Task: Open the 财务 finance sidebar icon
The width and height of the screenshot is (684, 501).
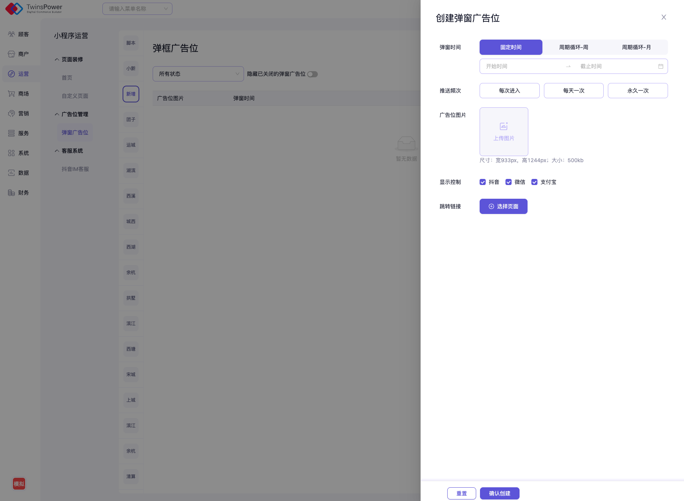Action: (11, 193)
